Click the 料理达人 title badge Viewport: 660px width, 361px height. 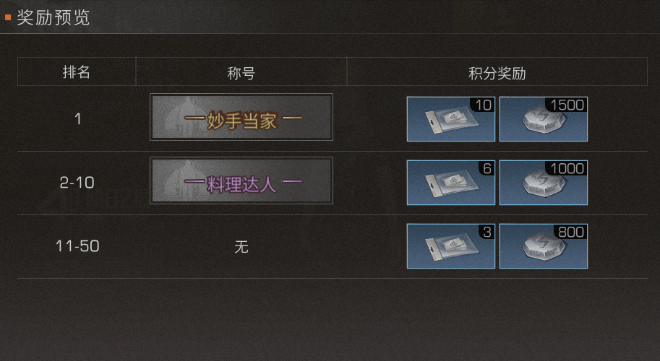point(241,180)
